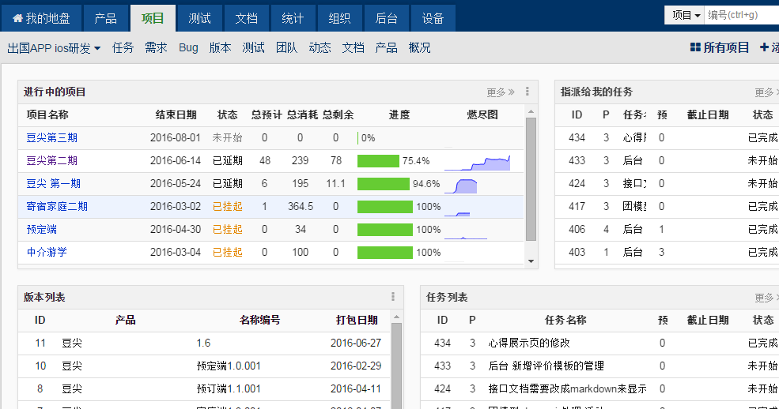Switch to the 测试 top navigation tab
Image resolution: width=779 pixels, height=409 pixels.
(200, 17)
